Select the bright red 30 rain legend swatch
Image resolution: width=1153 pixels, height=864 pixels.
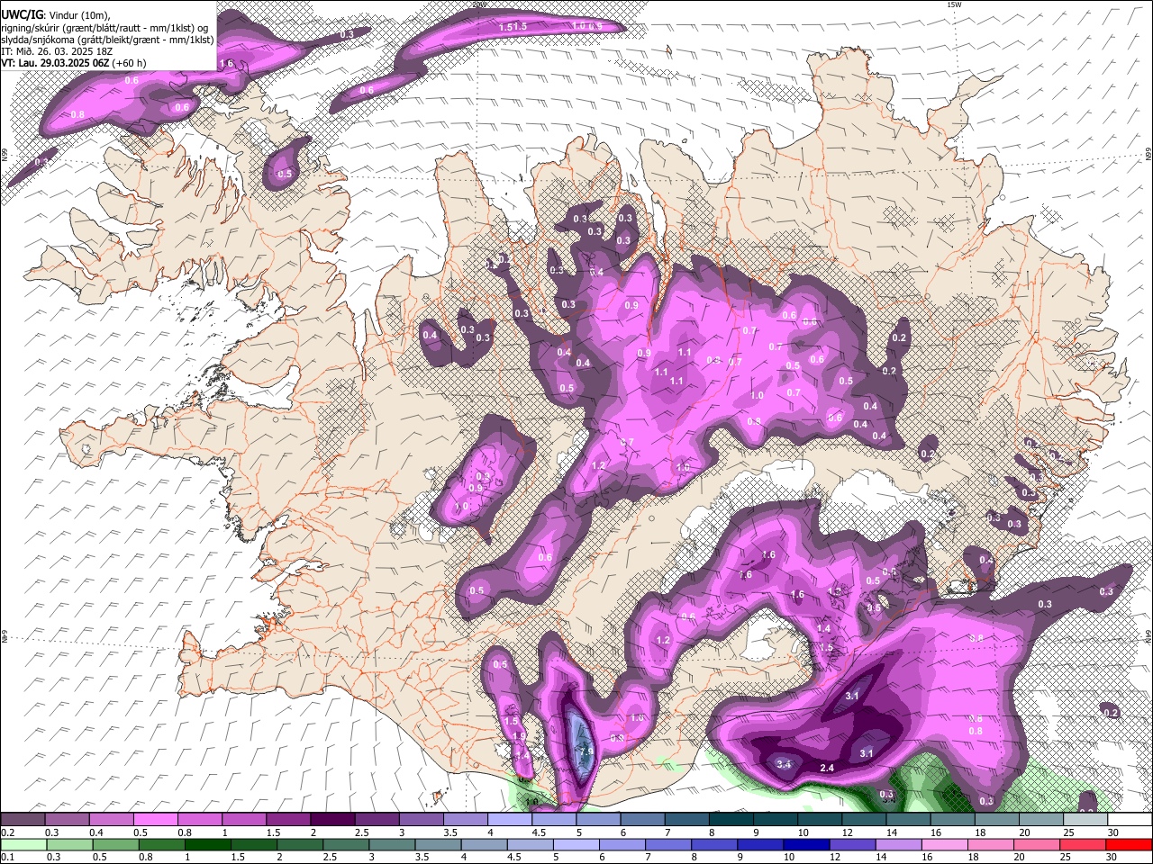(x=1130, y=844)
